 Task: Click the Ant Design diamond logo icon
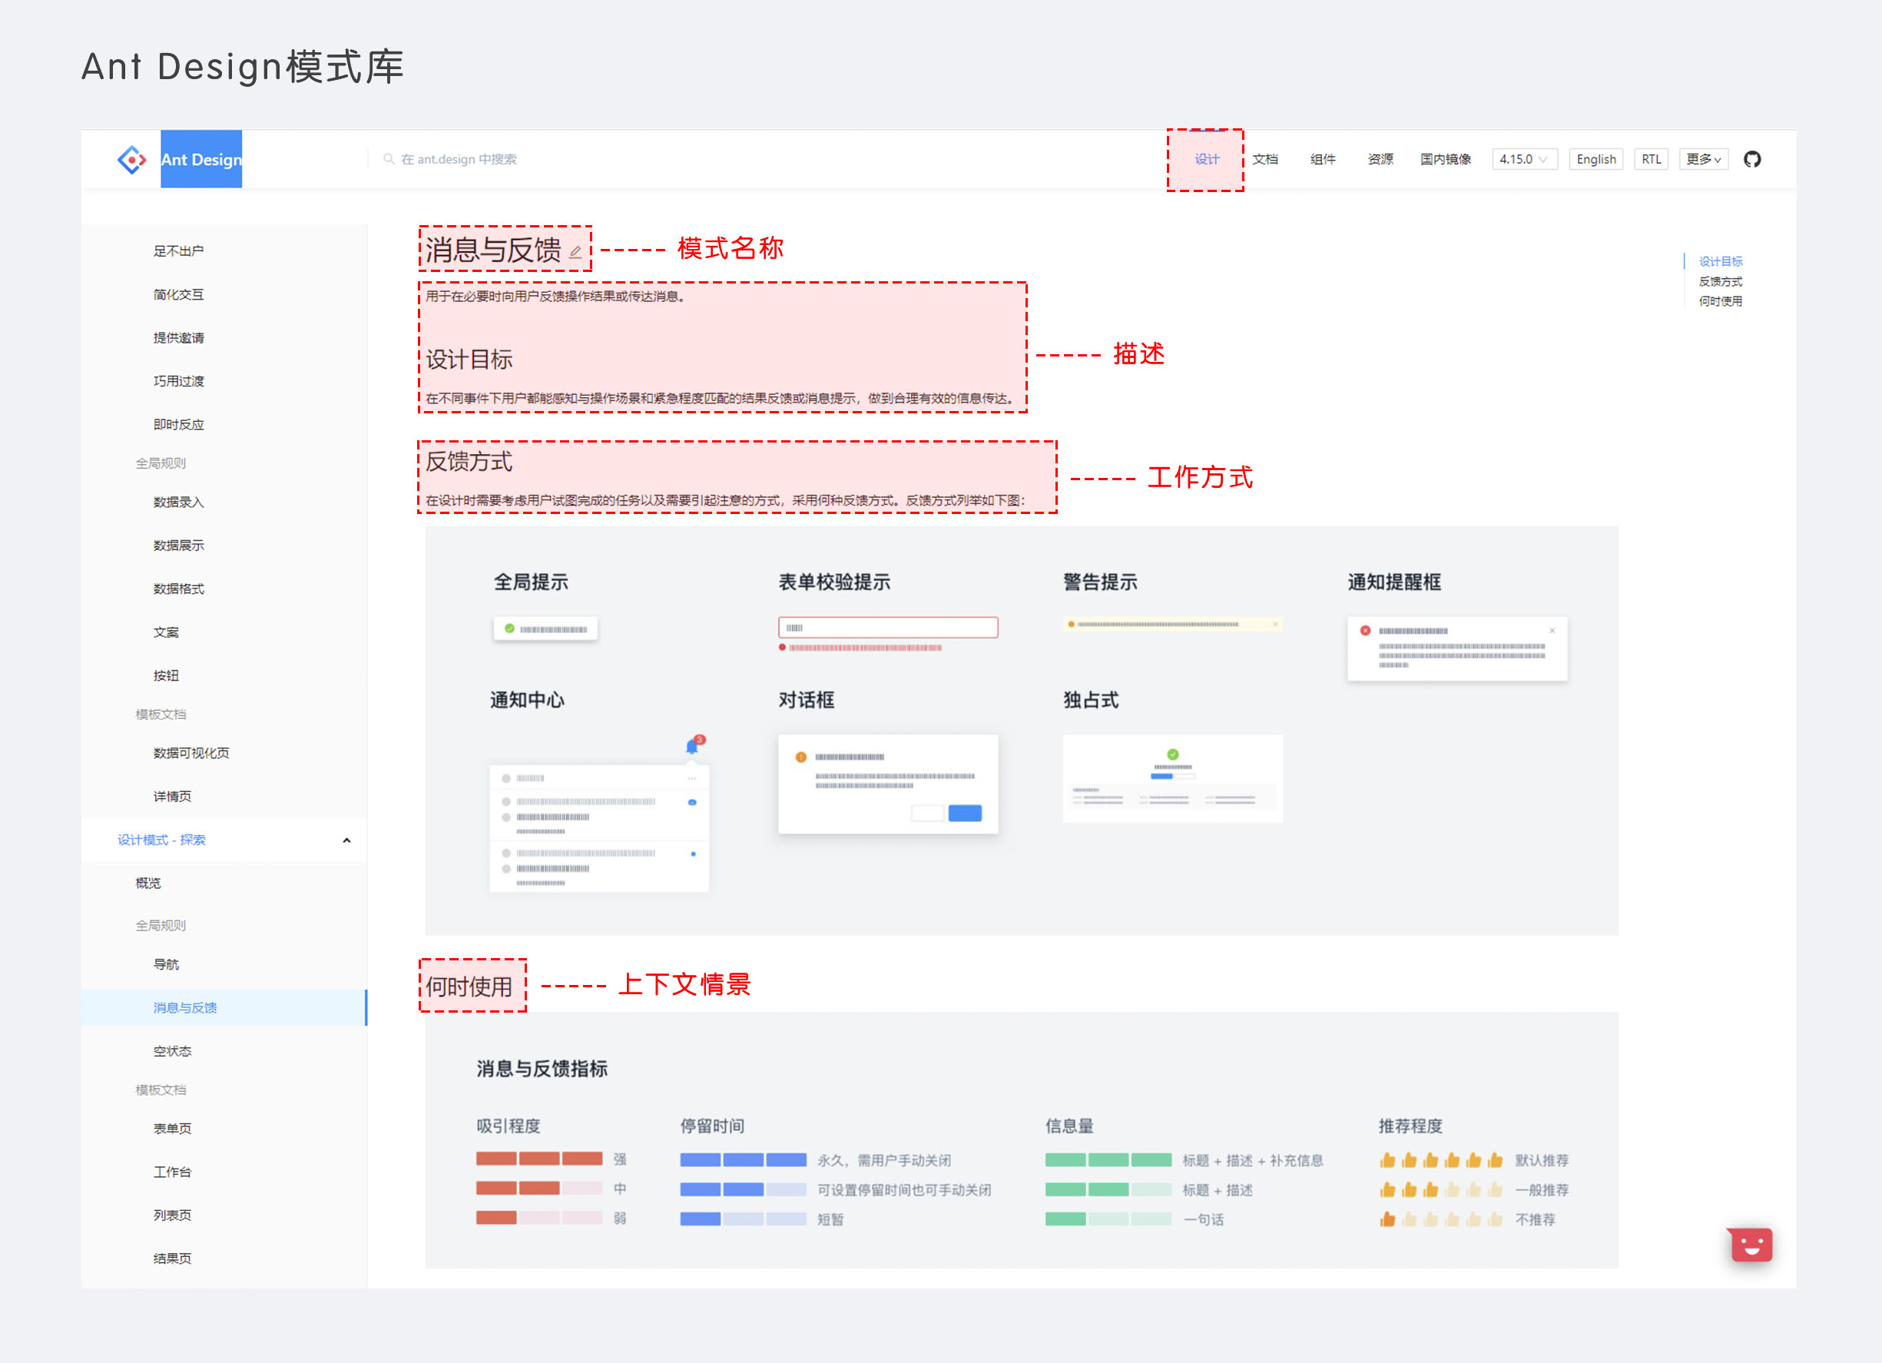pos(132,159)
